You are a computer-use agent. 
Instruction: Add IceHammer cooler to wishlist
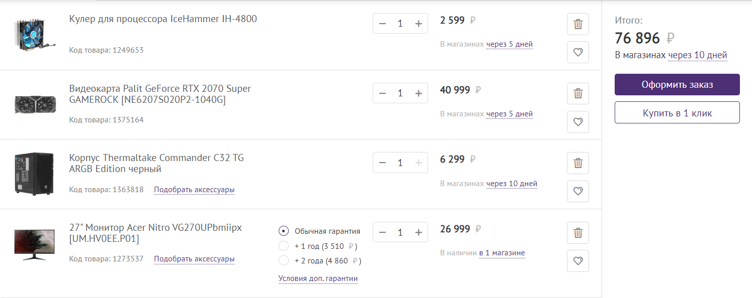tap(578, 52)
